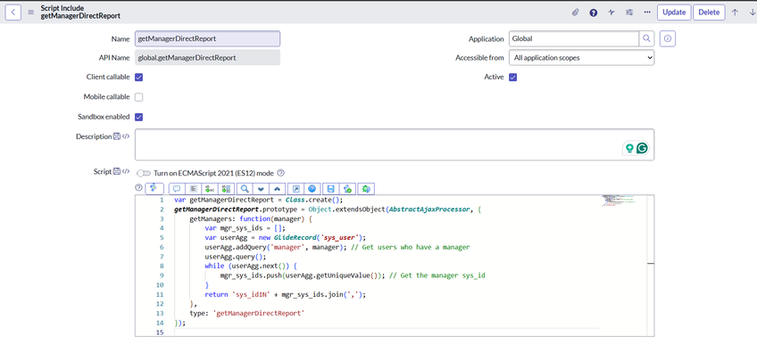
Task: Go to previous record with up arrow
Action: 735,12
